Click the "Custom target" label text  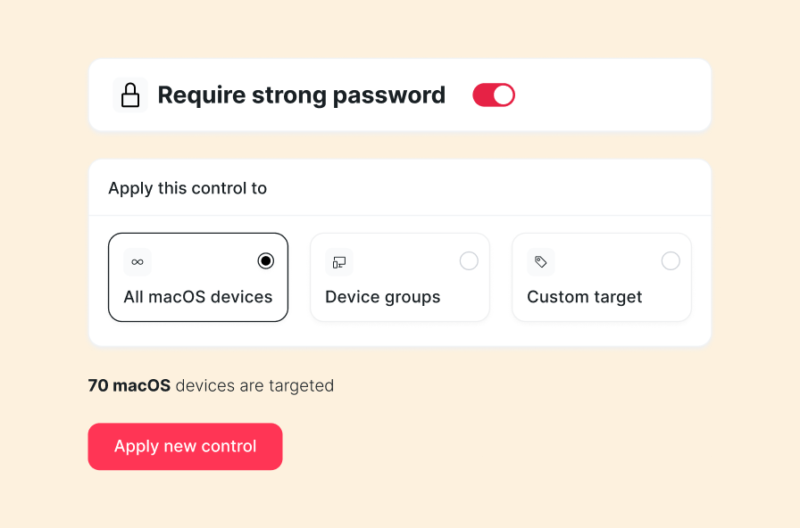click(x=585, y=297)
